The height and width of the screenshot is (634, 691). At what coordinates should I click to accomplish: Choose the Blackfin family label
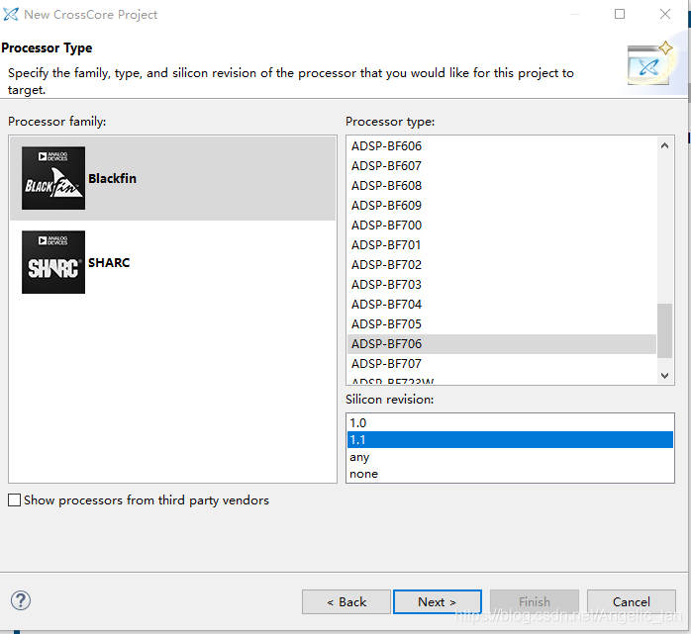point(113,178)
